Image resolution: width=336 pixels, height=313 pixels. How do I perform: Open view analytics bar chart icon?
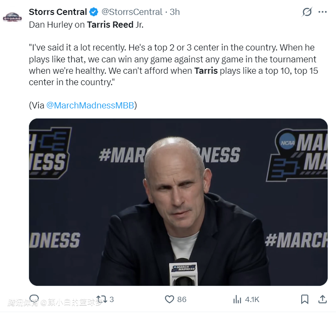coord(237,299)
